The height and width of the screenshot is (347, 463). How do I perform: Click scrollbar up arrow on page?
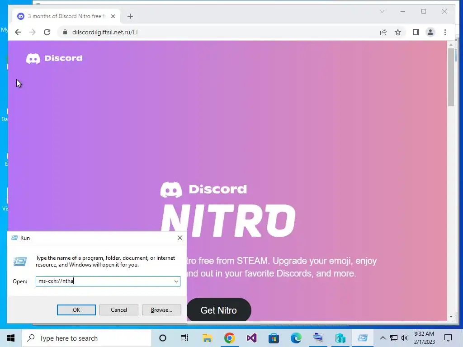coord(451,45)
